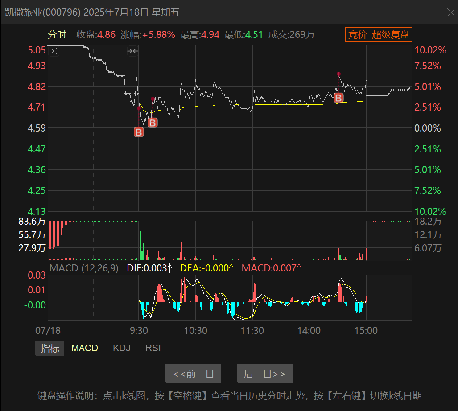Switch to the RSI indicator tab
The width and height of the screenshot is (458, 411).
tap(153, 348)
